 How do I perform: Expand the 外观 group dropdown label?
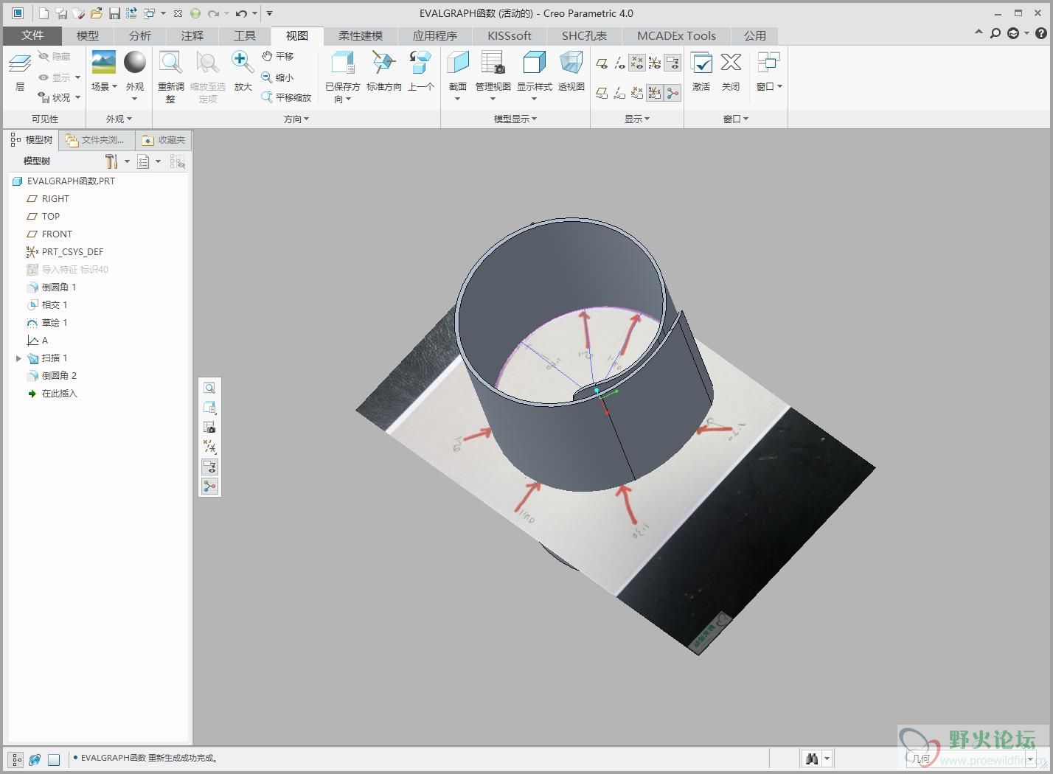[119, 119]
